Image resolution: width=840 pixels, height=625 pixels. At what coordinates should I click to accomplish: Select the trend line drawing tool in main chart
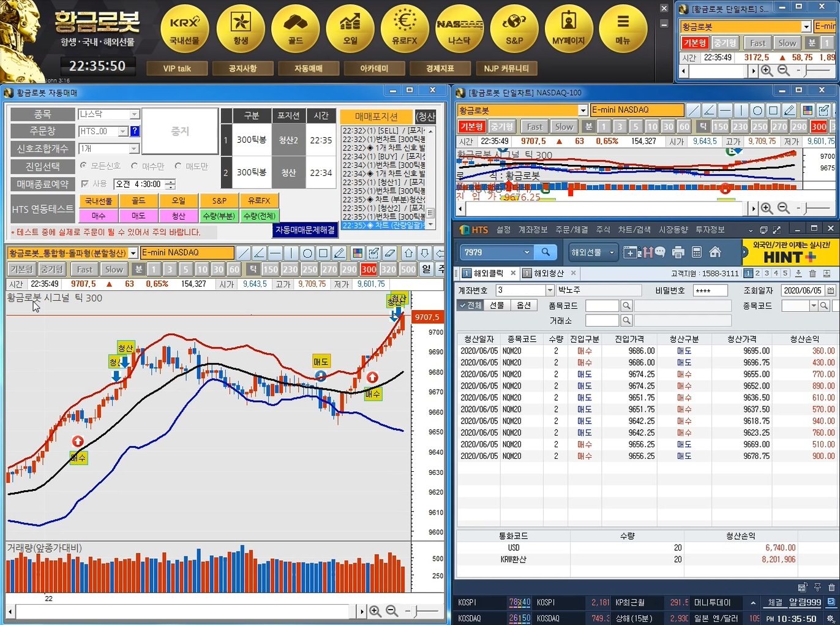click(244, 253)
